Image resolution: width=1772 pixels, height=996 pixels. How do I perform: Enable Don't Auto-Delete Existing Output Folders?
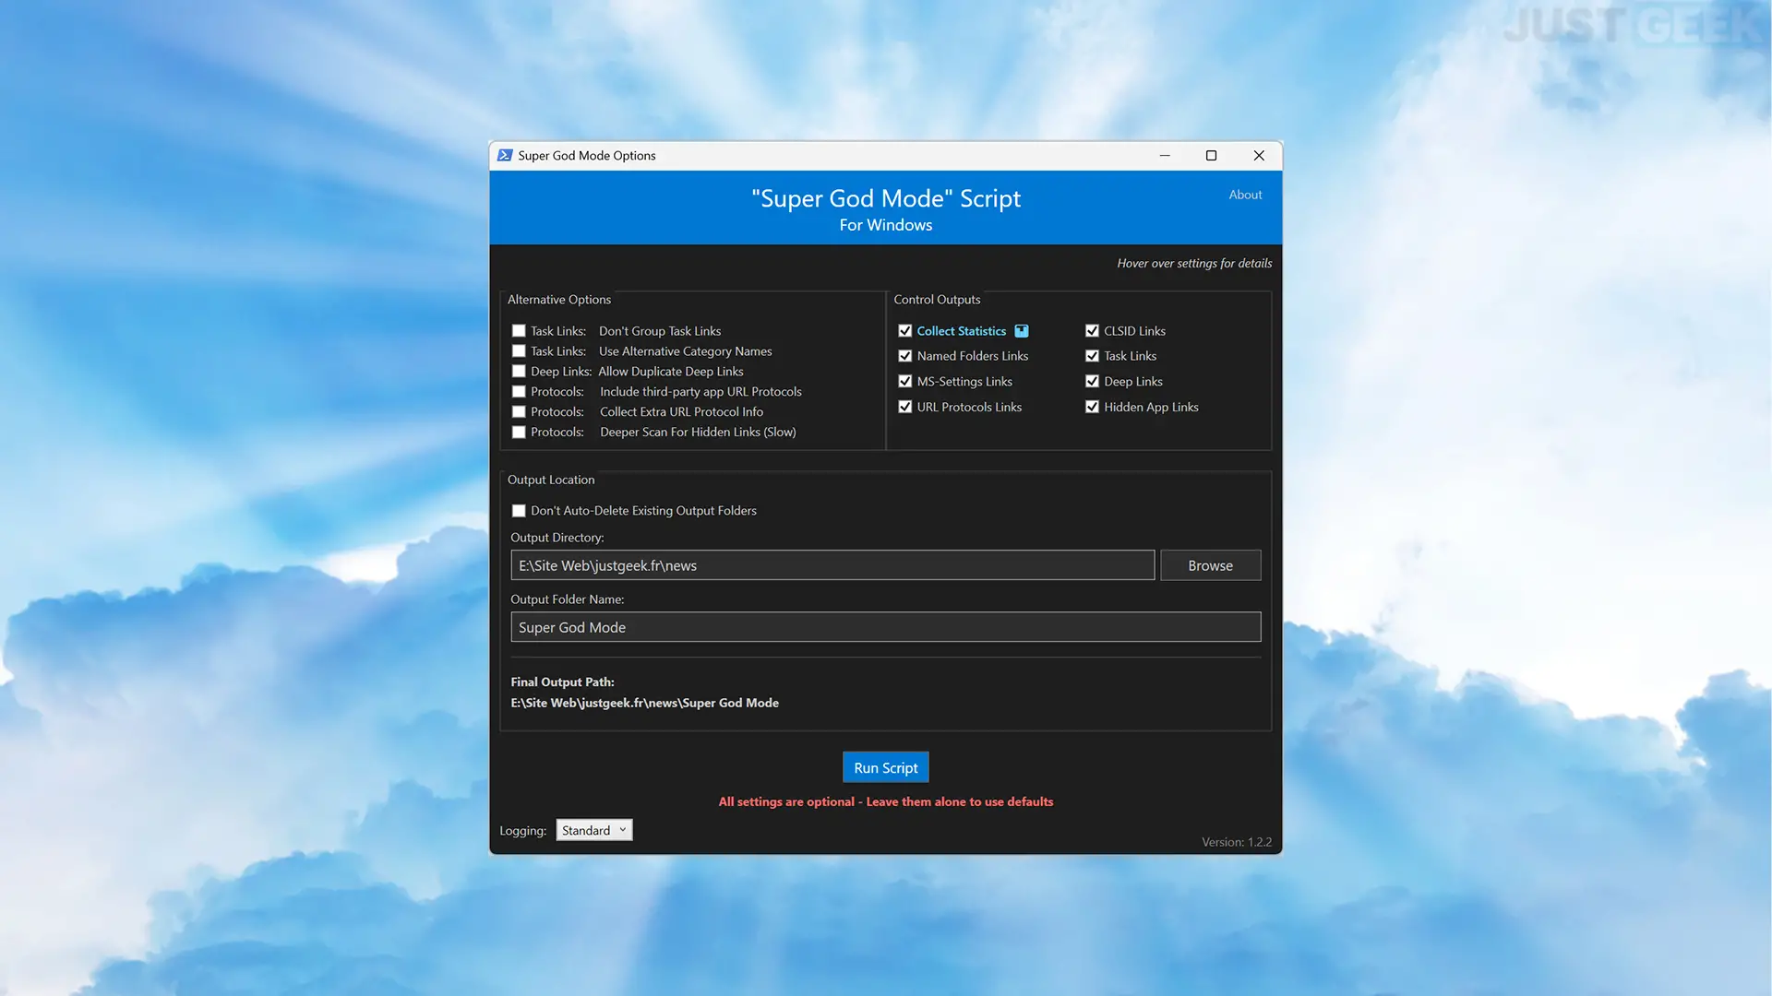pyautogui.click(x=519, y=511)
